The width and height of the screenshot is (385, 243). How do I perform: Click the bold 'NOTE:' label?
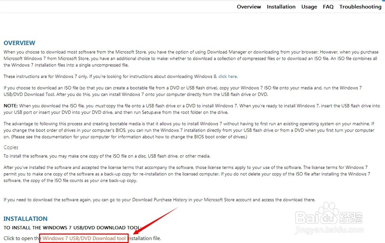[10, 106]
